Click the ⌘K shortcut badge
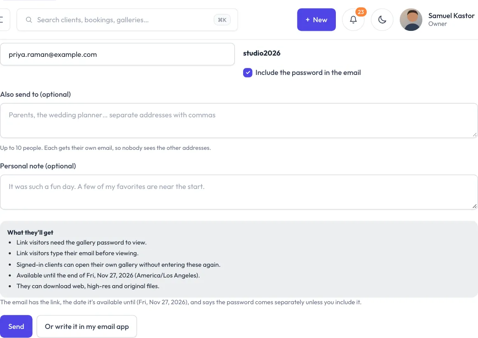 click(x=222, y=20)
